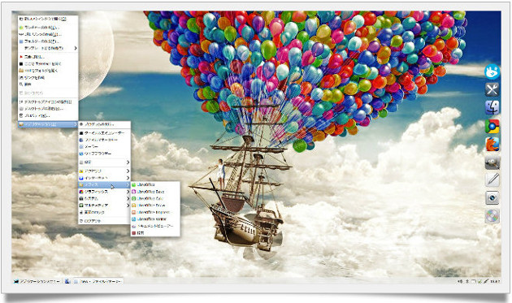Click the LibreOffice Draw yellow icon
The width and height of the screenshot is (512, 303).
point(134,206)
